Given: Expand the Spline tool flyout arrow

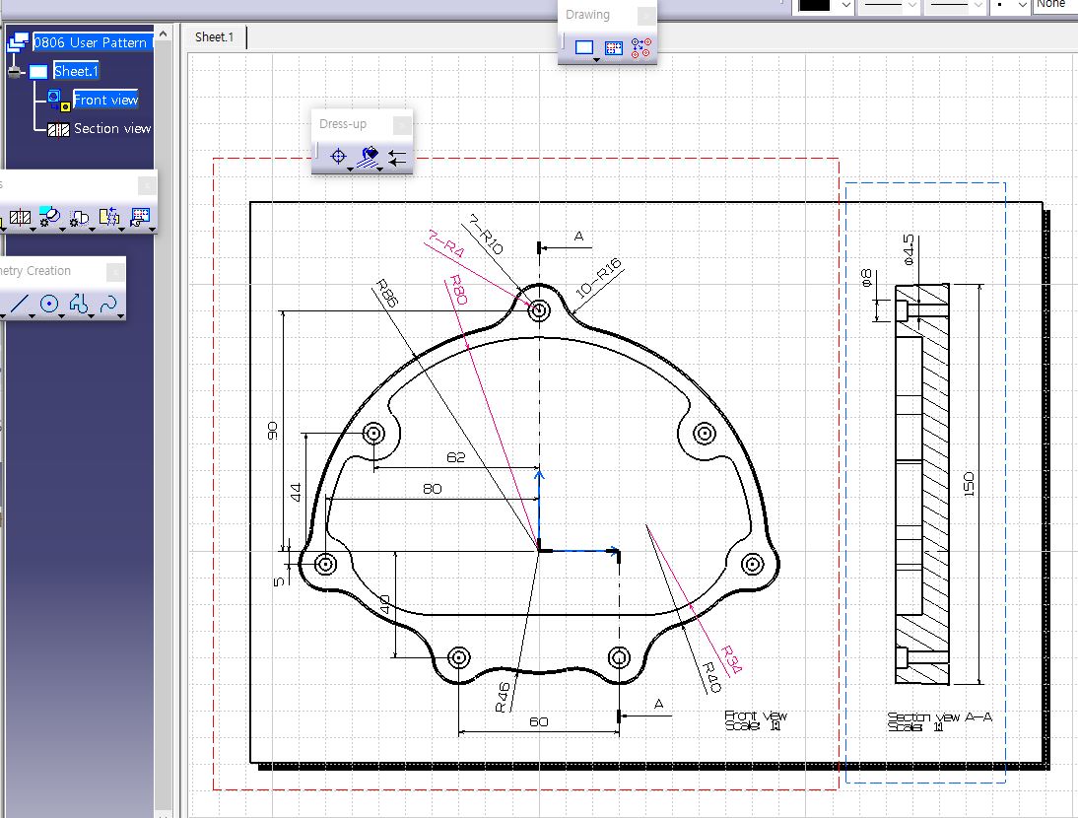Looking at the screenshot, I should pyautogui.click(x=120, y=316).
